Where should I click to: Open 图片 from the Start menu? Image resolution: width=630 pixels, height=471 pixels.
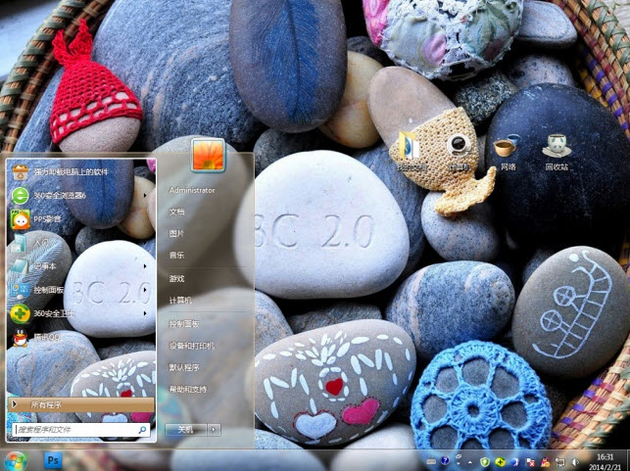point(176,234)
